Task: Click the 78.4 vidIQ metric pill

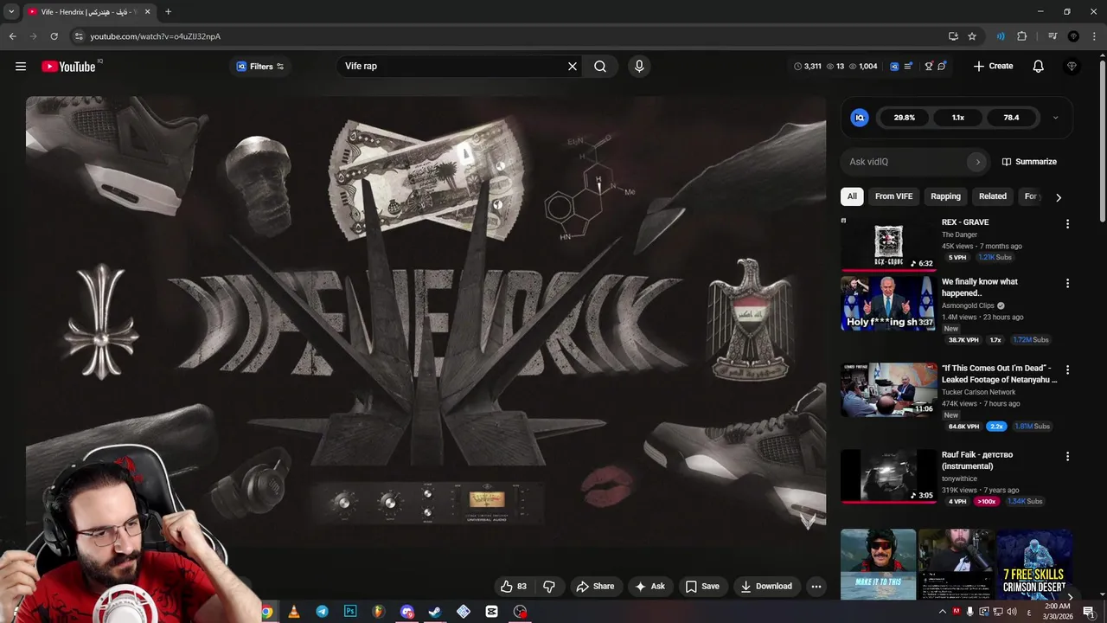Action: pyautogui.click(x=1011, y=118)
